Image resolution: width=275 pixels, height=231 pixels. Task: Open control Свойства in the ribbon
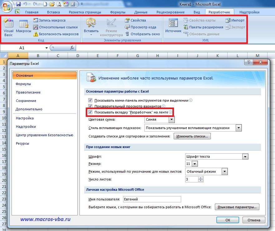tap(135, 20)
